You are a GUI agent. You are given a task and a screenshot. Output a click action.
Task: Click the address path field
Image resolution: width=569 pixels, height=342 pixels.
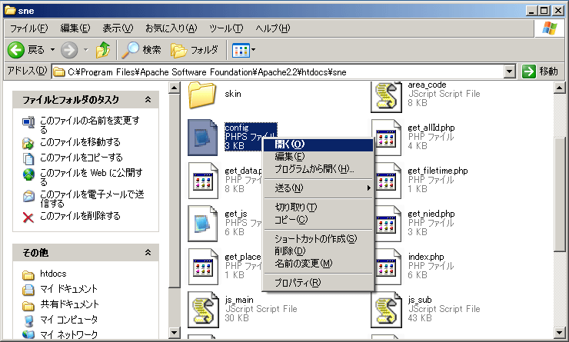click(x=278, y=71)
